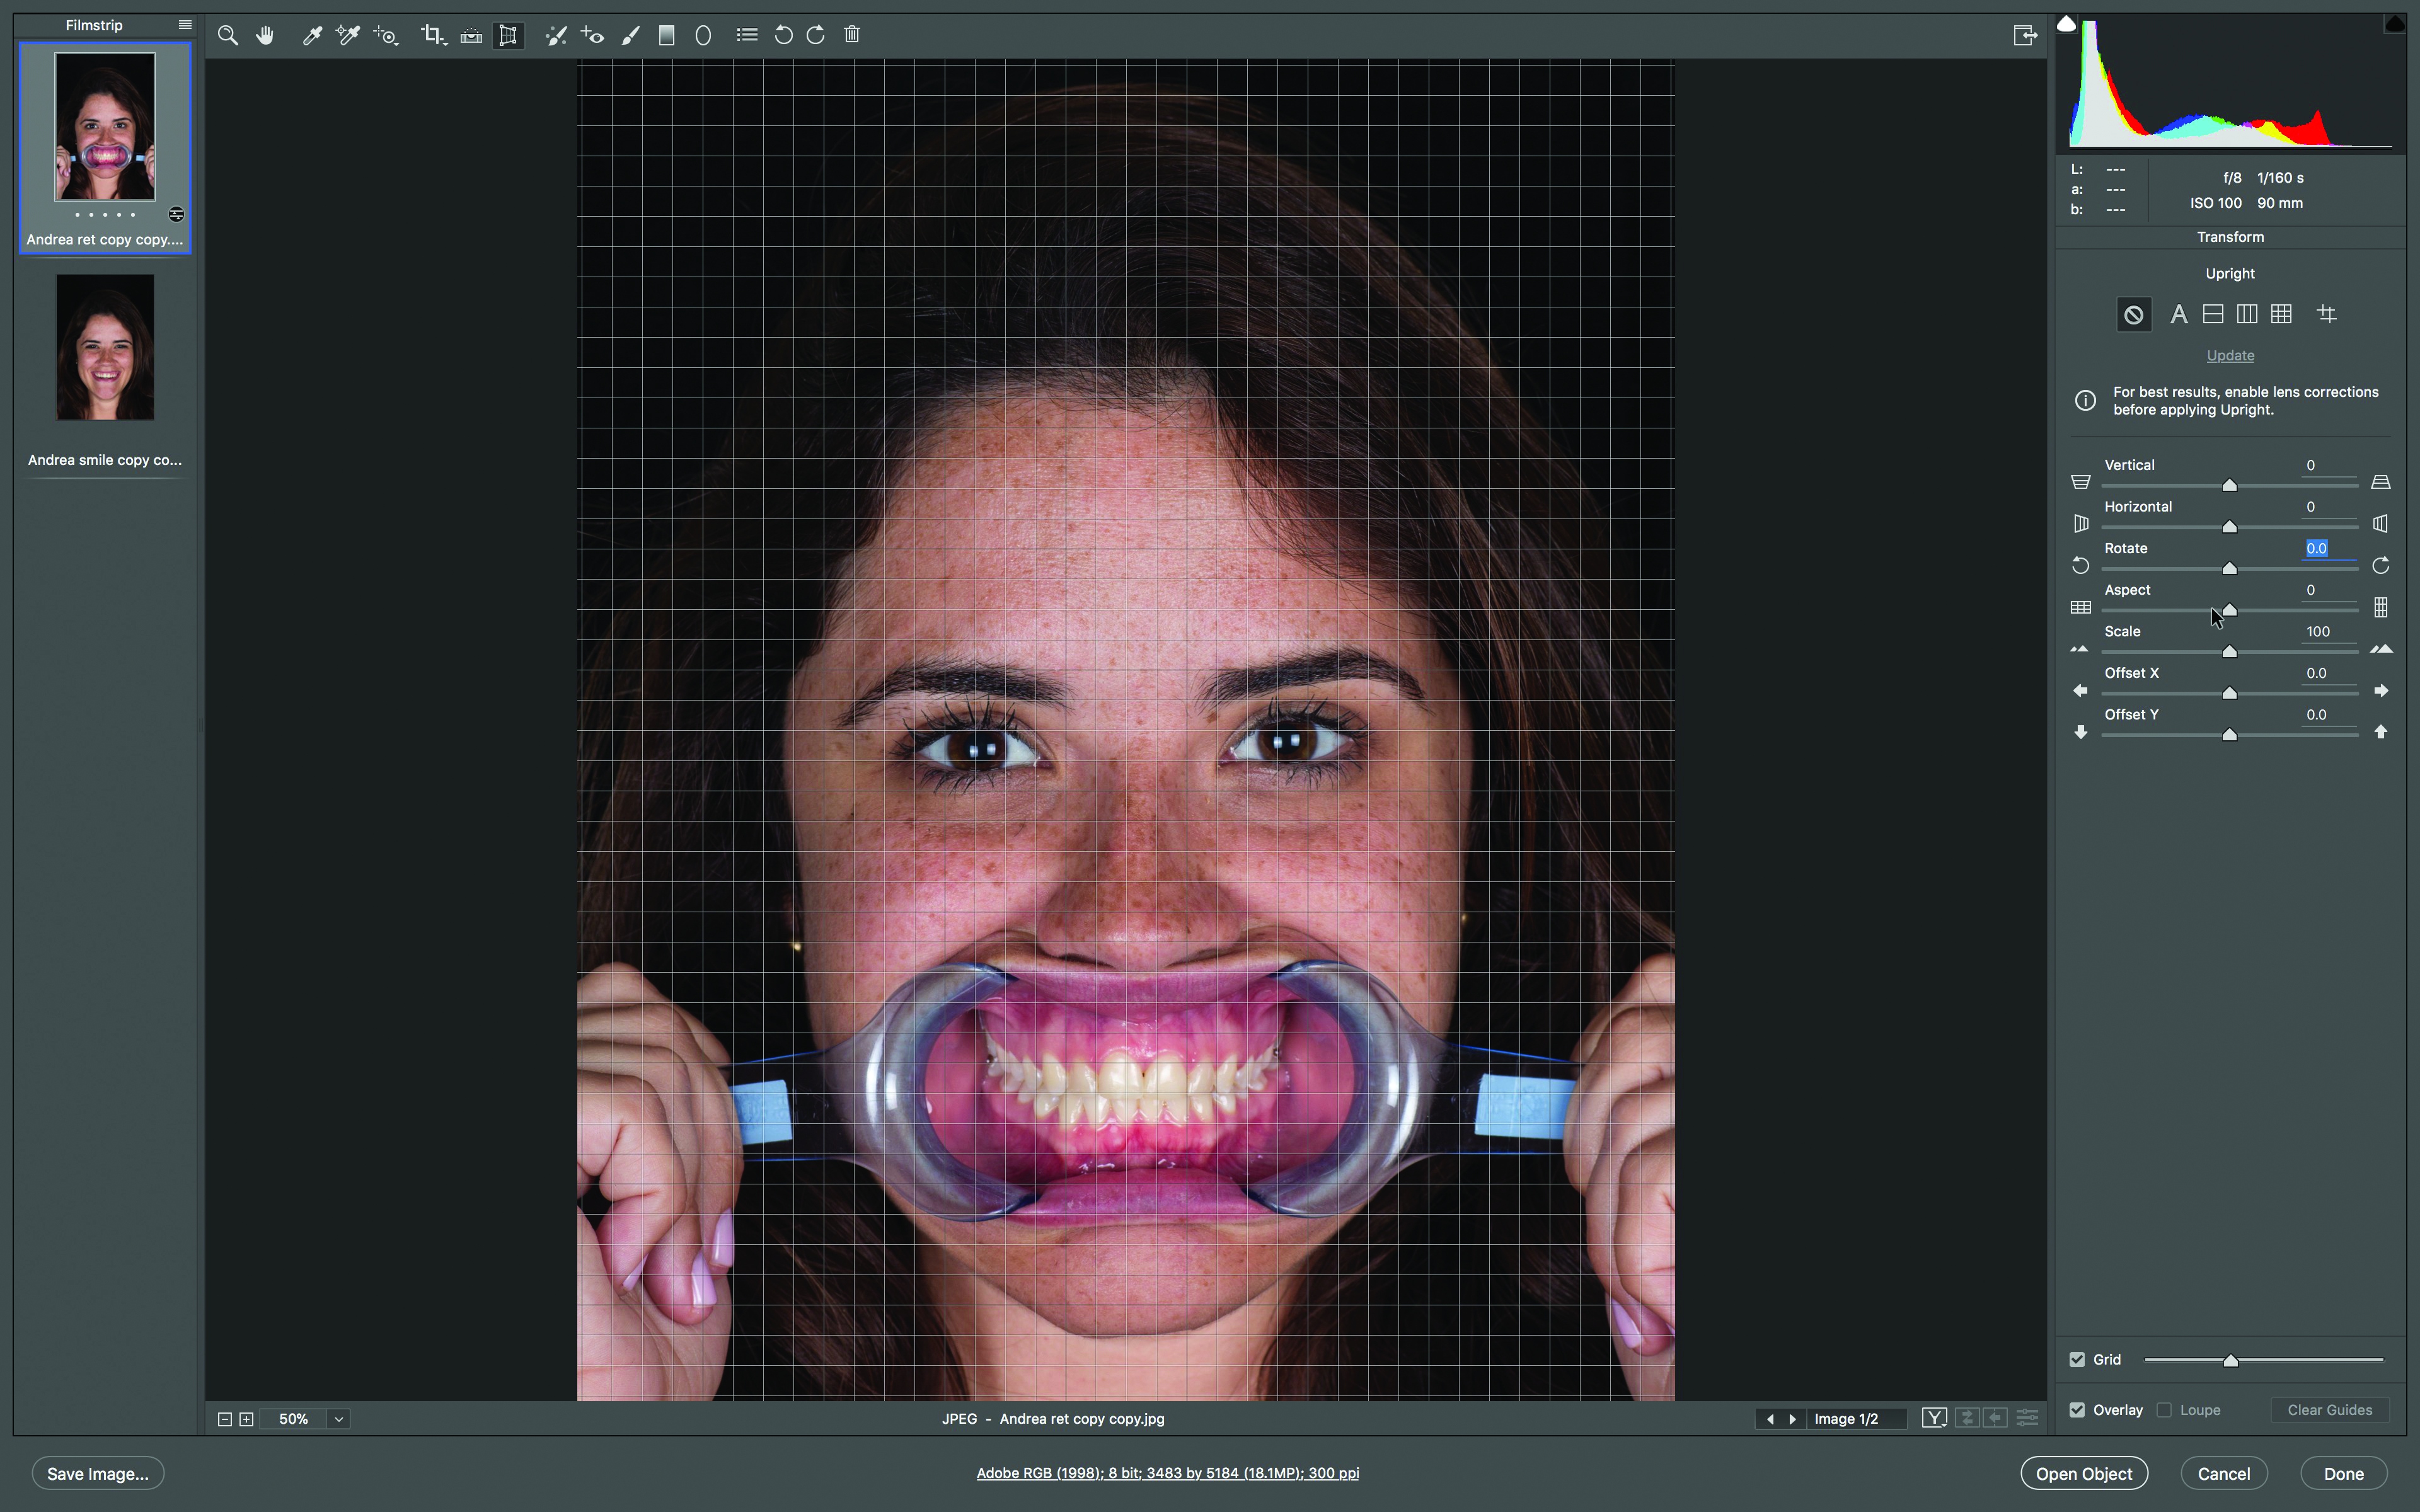Select the Hand tool
The image size is (2420, 1512).
click(x=265, y=35)
